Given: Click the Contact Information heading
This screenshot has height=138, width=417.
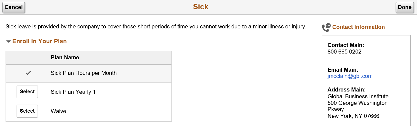Looking at the screenshot, I should pyautogui.click(x=359, y=27).
